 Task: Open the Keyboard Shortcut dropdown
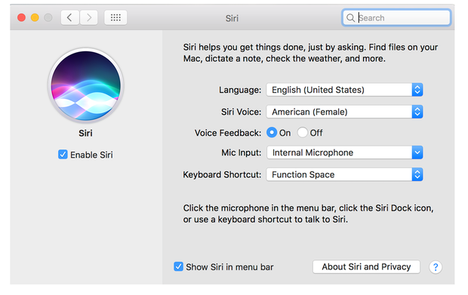point(344,174)
